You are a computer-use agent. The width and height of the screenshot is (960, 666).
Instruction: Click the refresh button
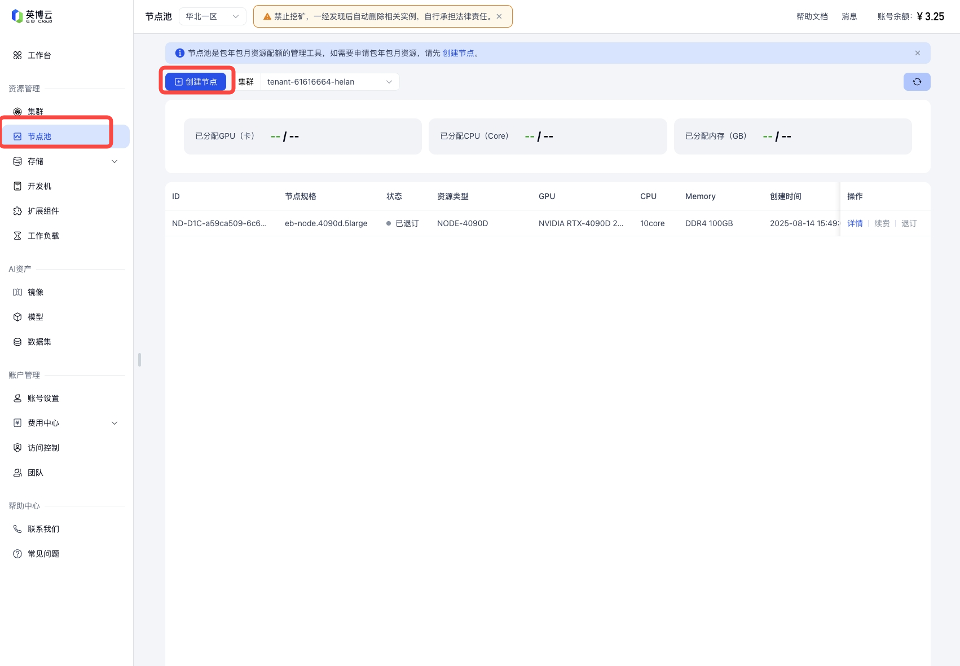917,82
